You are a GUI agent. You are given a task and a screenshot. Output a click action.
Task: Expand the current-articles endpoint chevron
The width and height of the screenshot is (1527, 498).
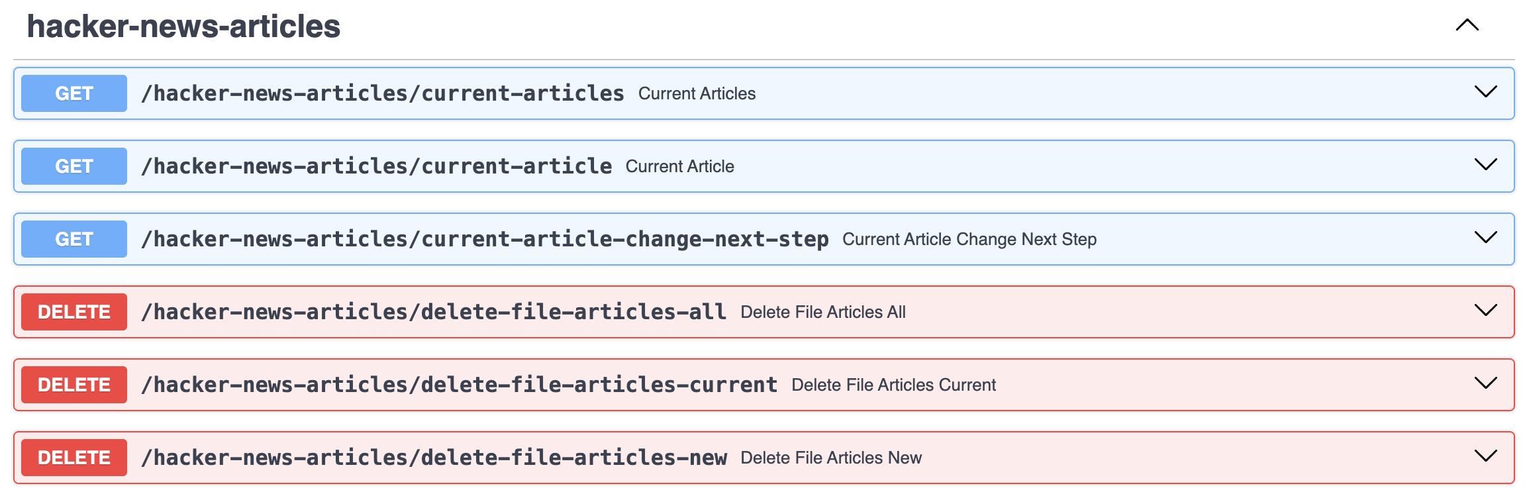coord(1485,92)
